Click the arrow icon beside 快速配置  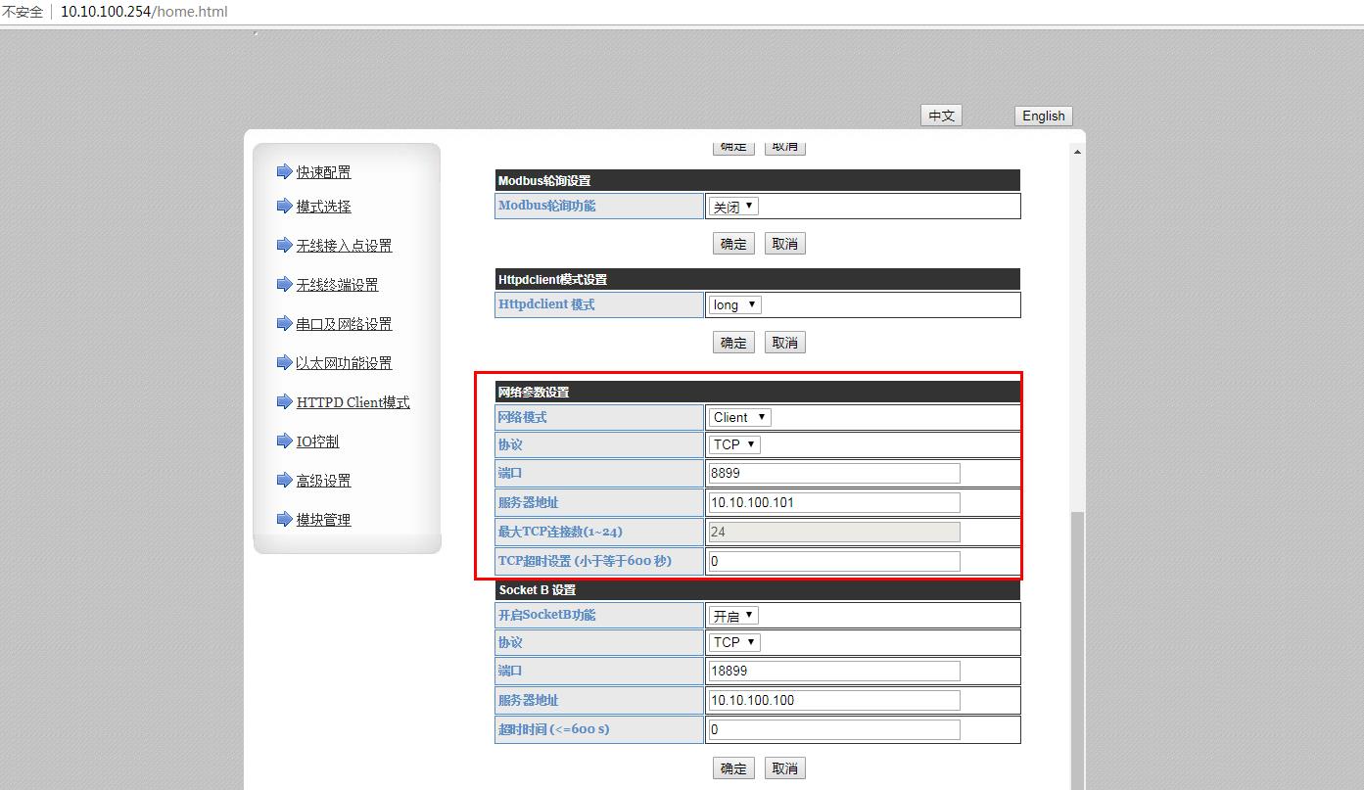click(x=284, y=172)
